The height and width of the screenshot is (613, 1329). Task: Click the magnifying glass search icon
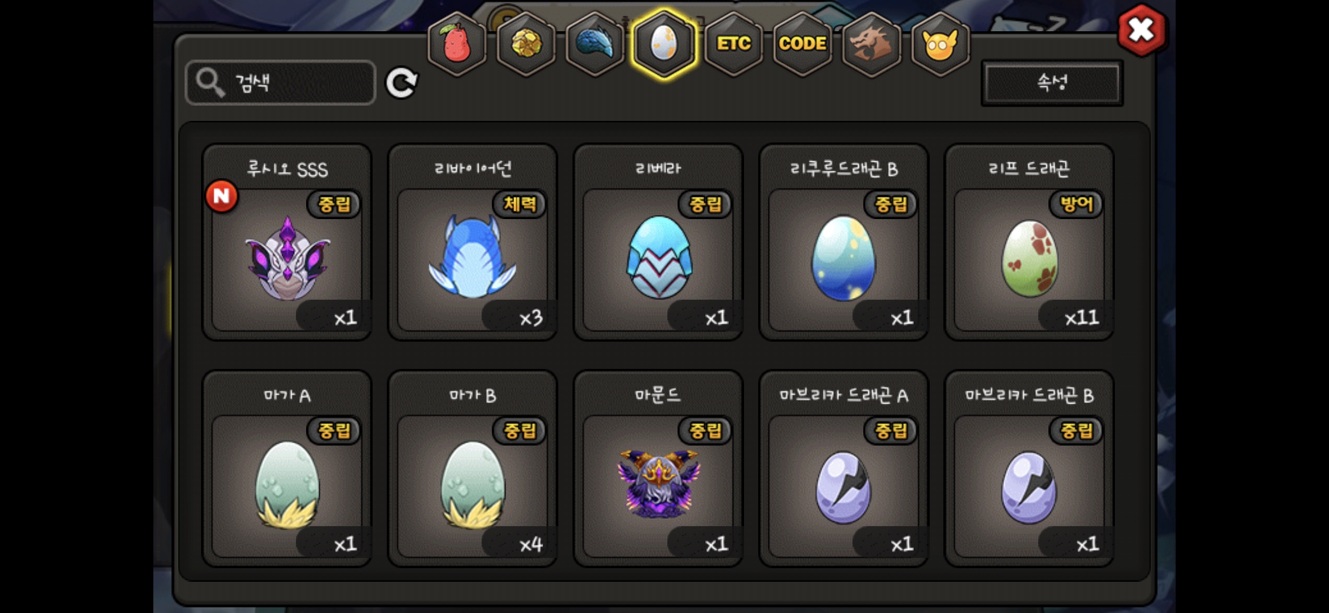(210, 83)
